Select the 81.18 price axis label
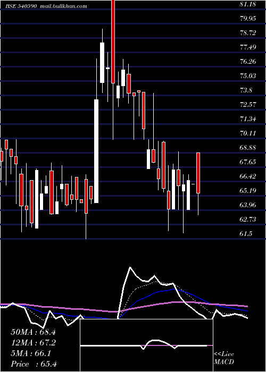Screen dimensions: 266x372 (248, 4)
